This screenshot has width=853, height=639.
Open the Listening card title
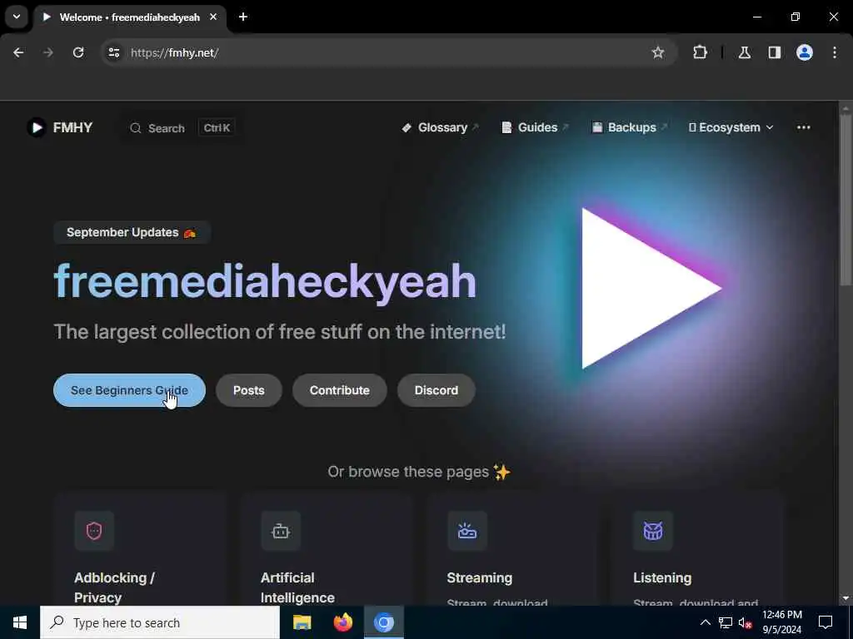pos(662,577)
